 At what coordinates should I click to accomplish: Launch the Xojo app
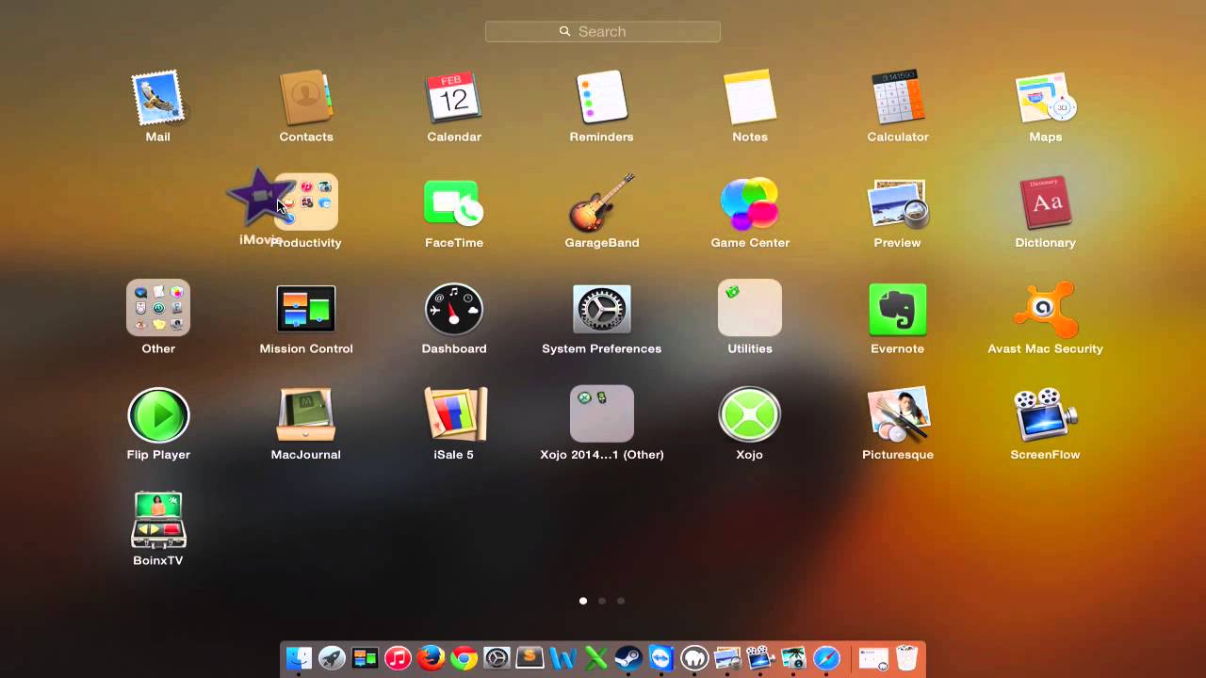[750, 415]
